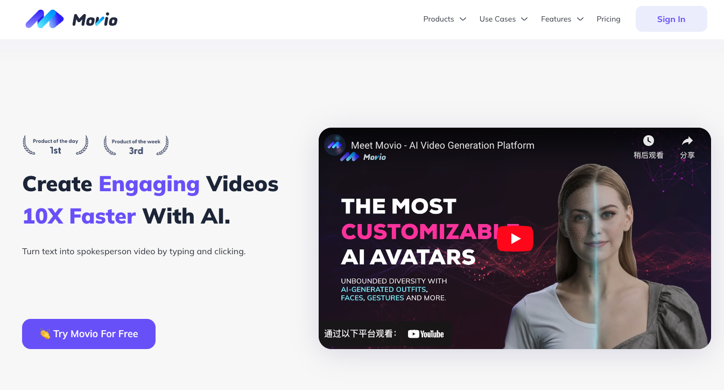Image resolution: width=724 pixels, height=390 pixels.
Task: Open the Movio channel avatar in video
Action: coord(335,145)
